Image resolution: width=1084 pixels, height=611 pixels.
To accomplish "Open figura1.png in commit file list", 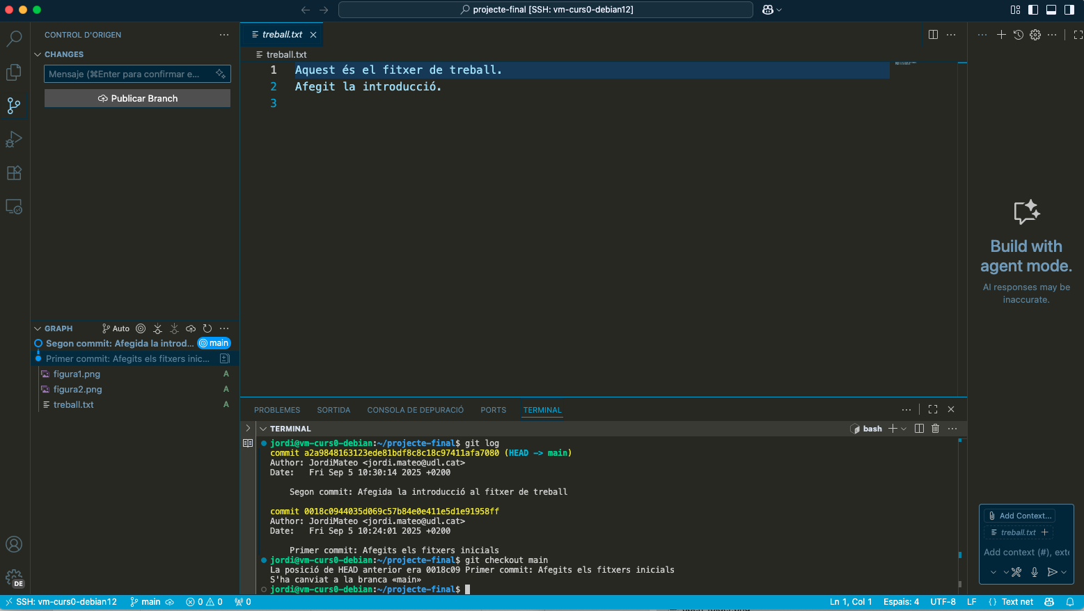I will pos(77,374).
